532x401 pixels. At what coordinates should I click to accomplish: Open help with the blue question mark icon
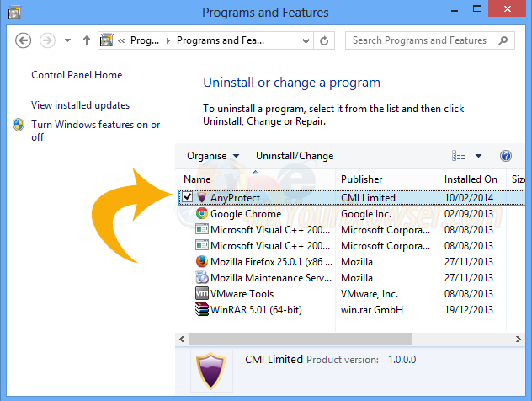click(x=506, y=156)
